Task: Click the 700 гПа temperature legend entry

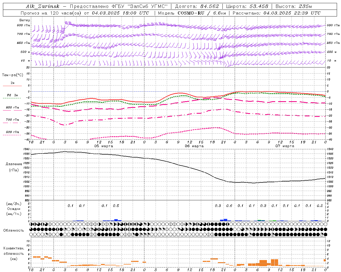Action: coord(12,120)
